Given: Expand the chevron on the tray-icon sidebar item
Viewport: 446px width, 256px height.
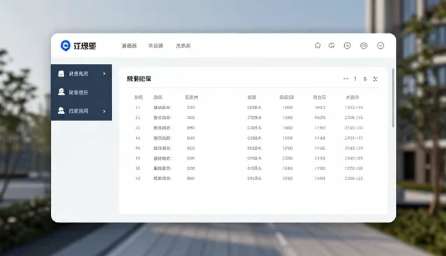Looking at the screenshot, I should click(104, 74).
